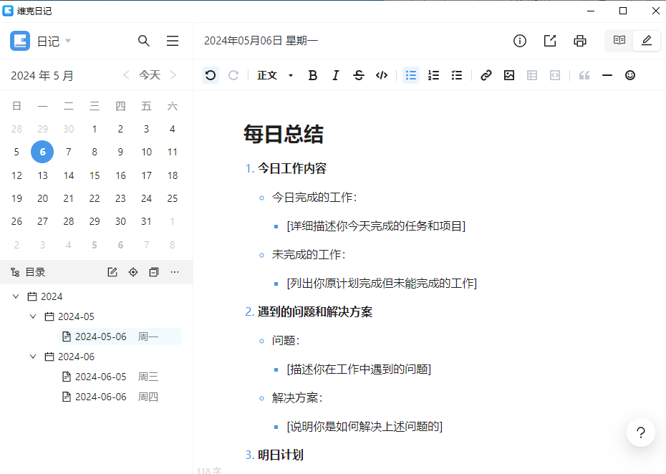Insert a table using the table icon
The width and height of the screenshot is (666, 474).
532,75
